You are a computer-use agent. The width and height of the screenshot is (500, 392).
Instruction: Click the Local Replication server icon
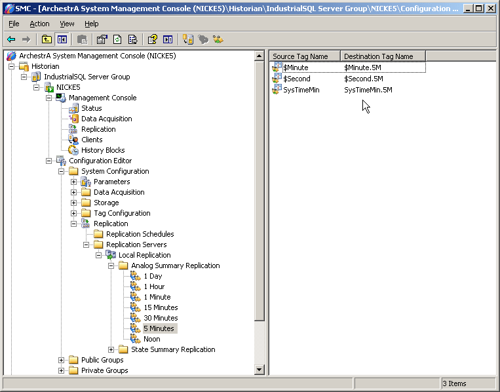click(111, 255)
